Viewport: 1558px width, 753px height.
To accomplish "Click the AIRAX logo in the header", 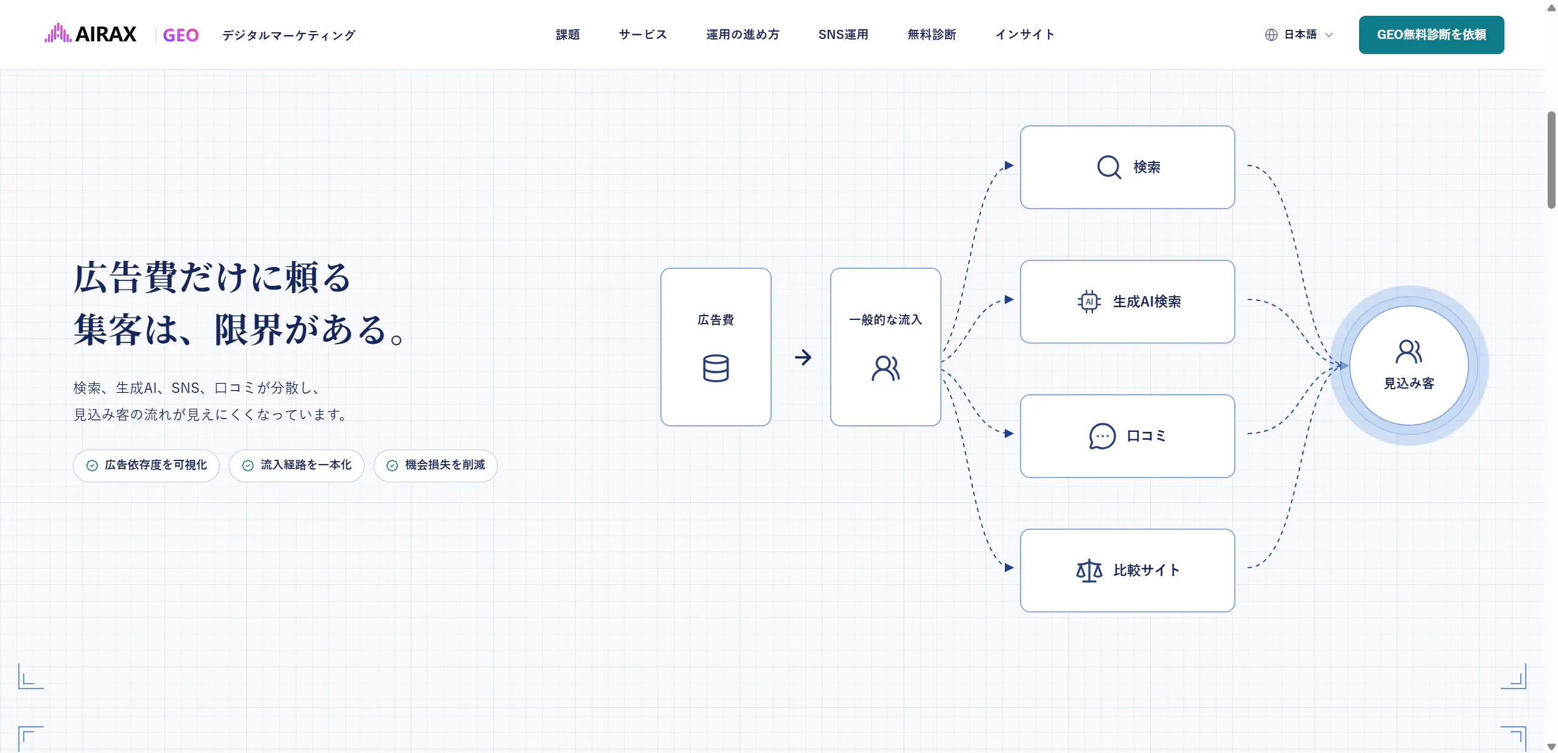I will (90, 34).
